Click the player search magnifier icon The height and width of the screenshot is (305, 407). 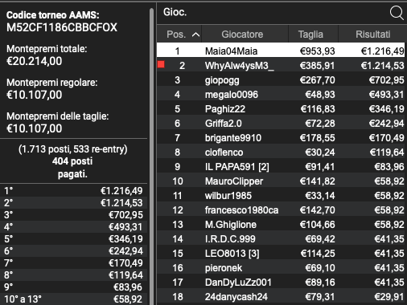pos(397,13)
